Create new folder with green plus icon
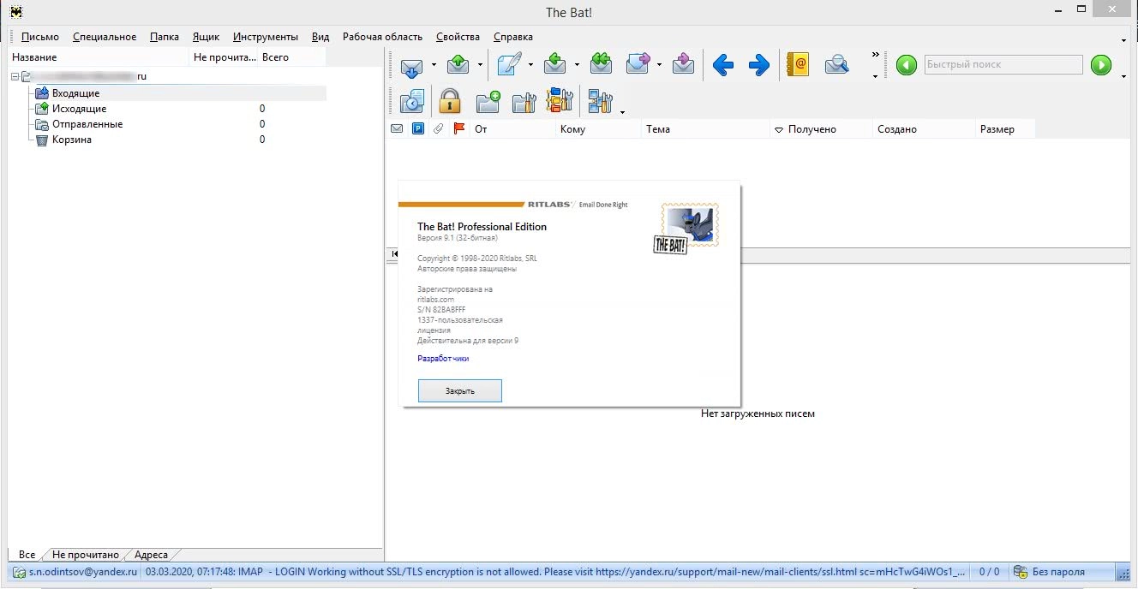 click(488, 102)
